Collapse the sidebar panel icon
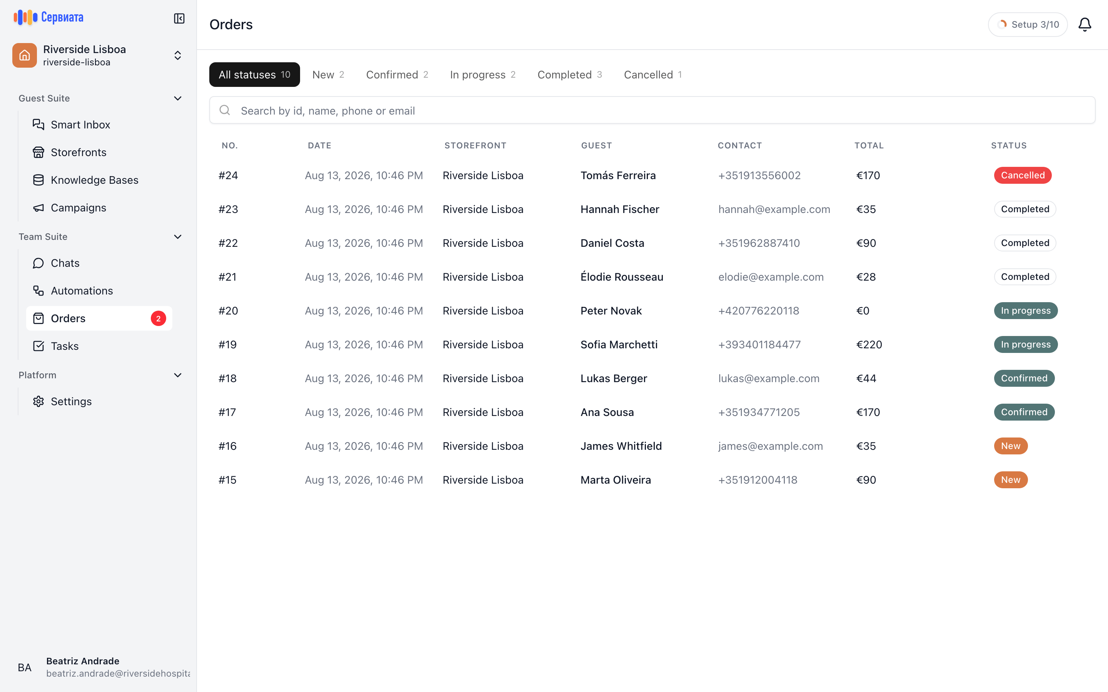1108x692 pixels. 179,18
